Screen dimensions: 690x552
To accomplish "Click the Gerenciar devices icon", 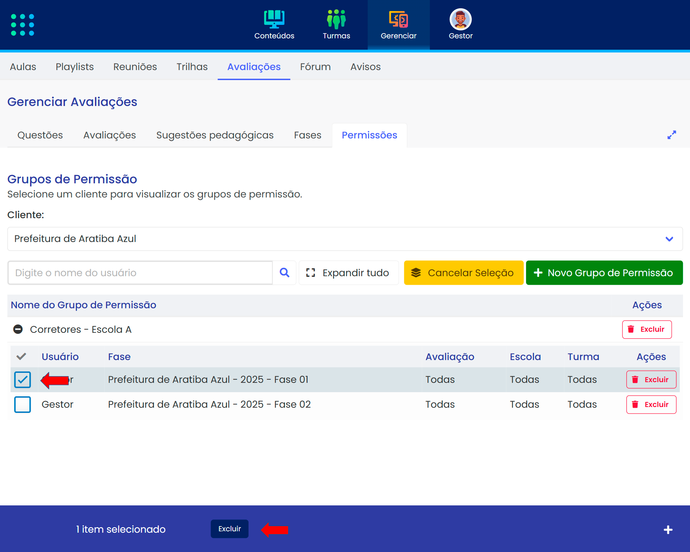I will 398,19.
